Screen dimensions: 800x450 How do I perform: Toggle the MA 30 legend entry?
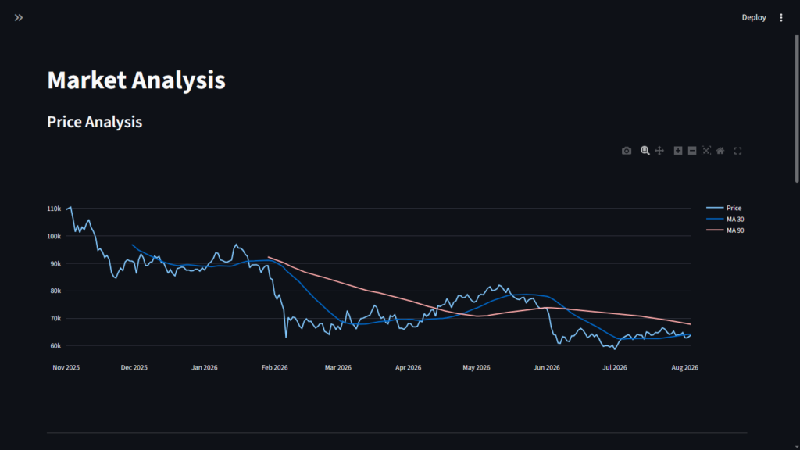(725, 219)
